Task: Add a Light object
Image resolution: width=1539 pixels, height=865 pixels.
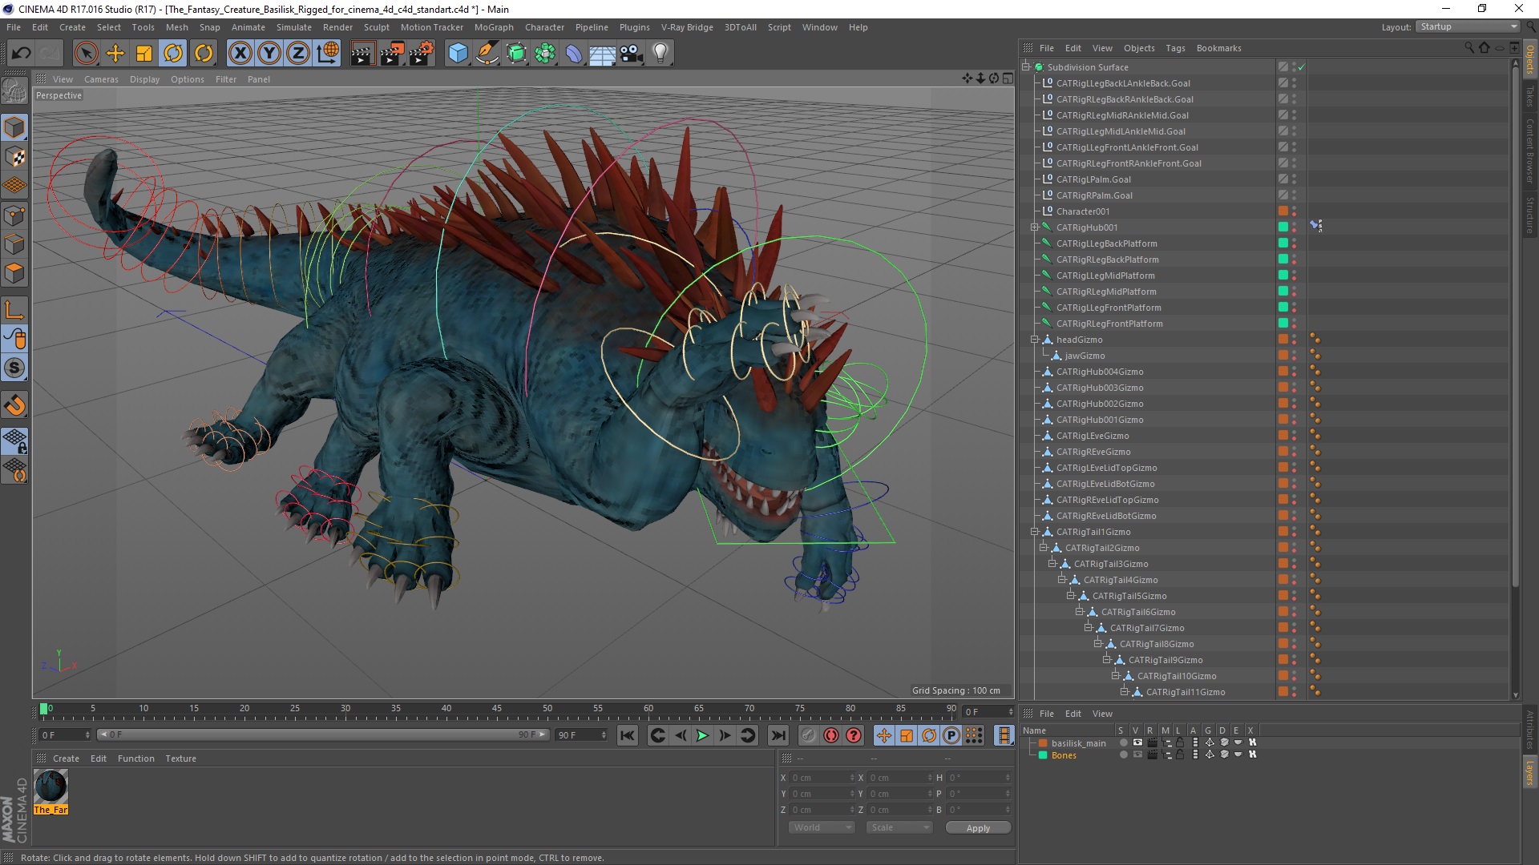Action: pos(660,54)
